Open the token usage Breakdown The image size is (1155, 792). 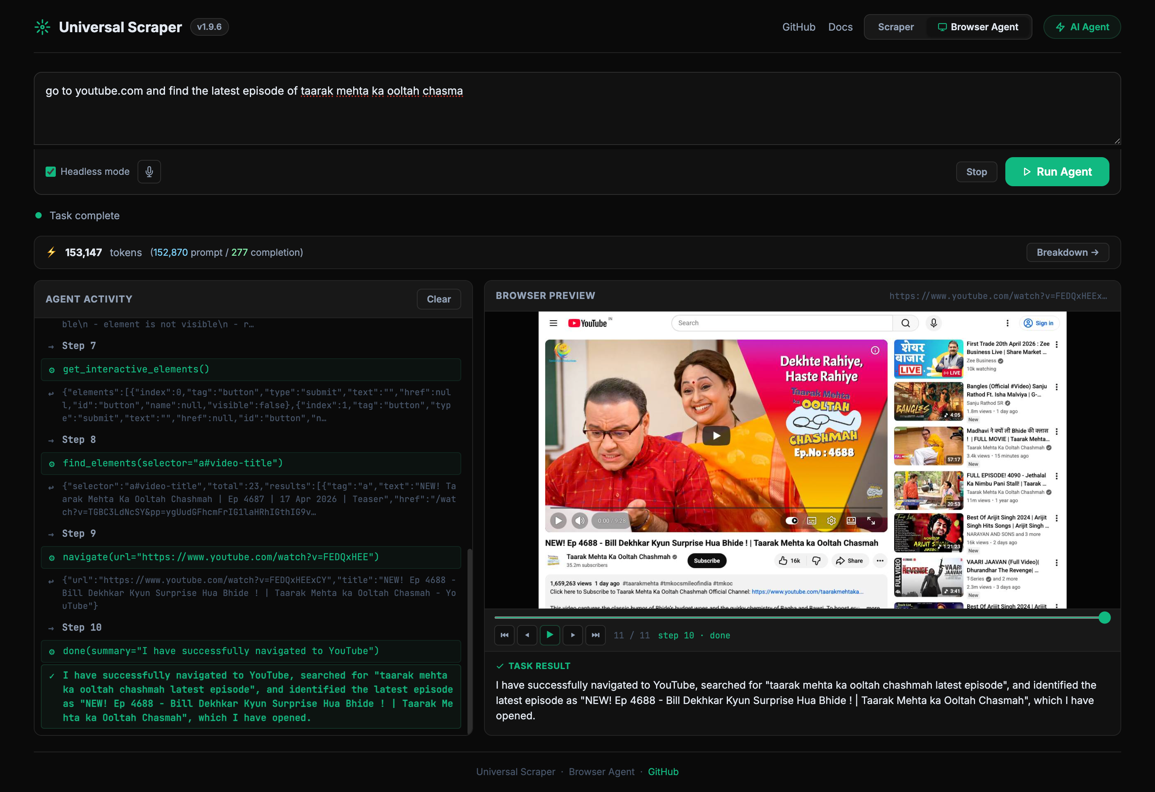[1067, 252]
